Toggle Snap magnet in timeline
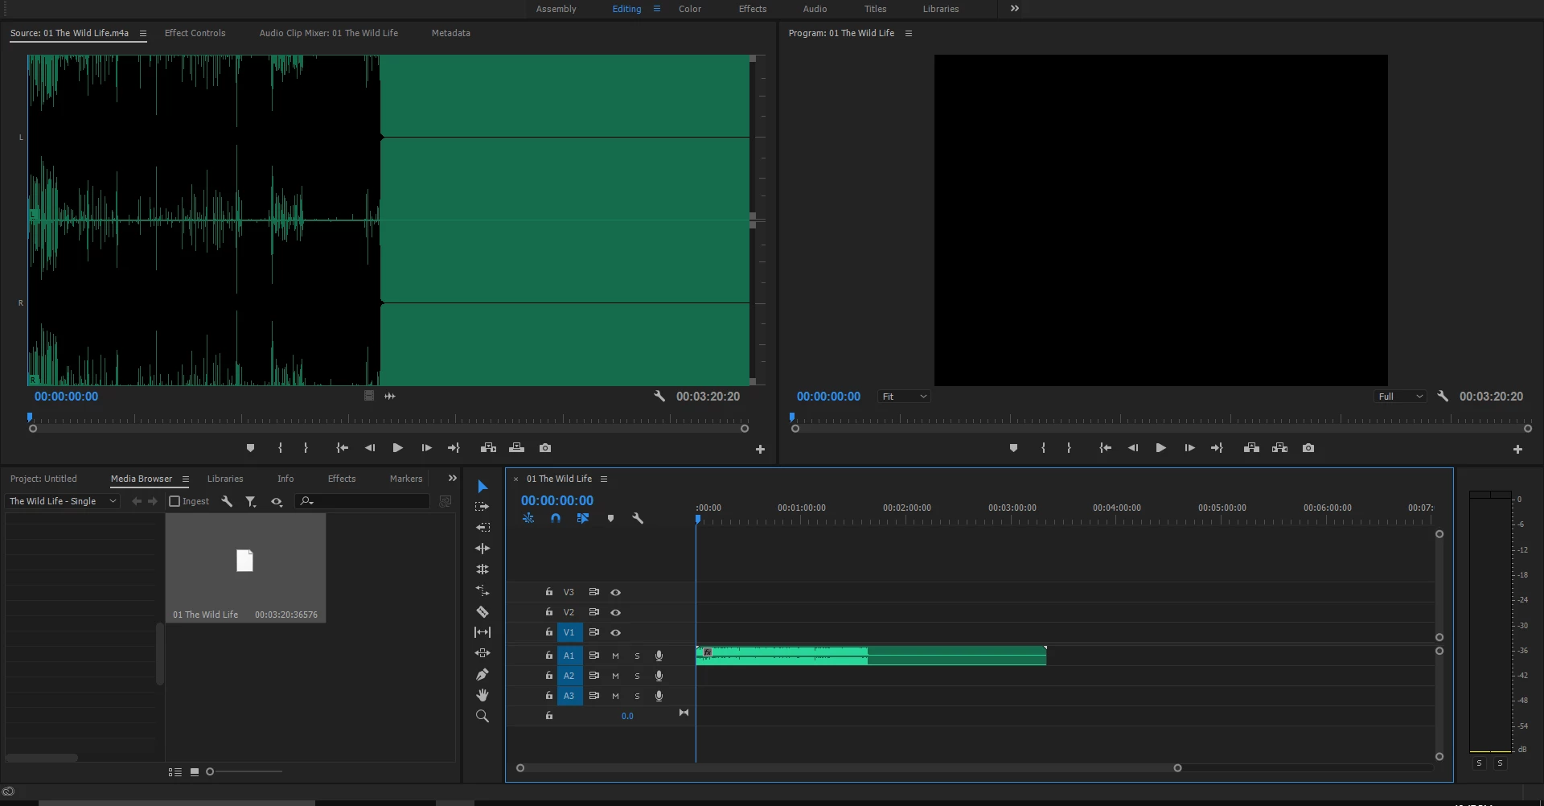Viewport: 1544px width, 806px height. [x=556, y=519]
